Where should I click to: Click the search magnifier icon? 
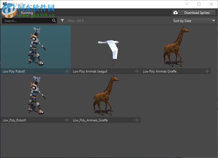(x=54, y=21)
